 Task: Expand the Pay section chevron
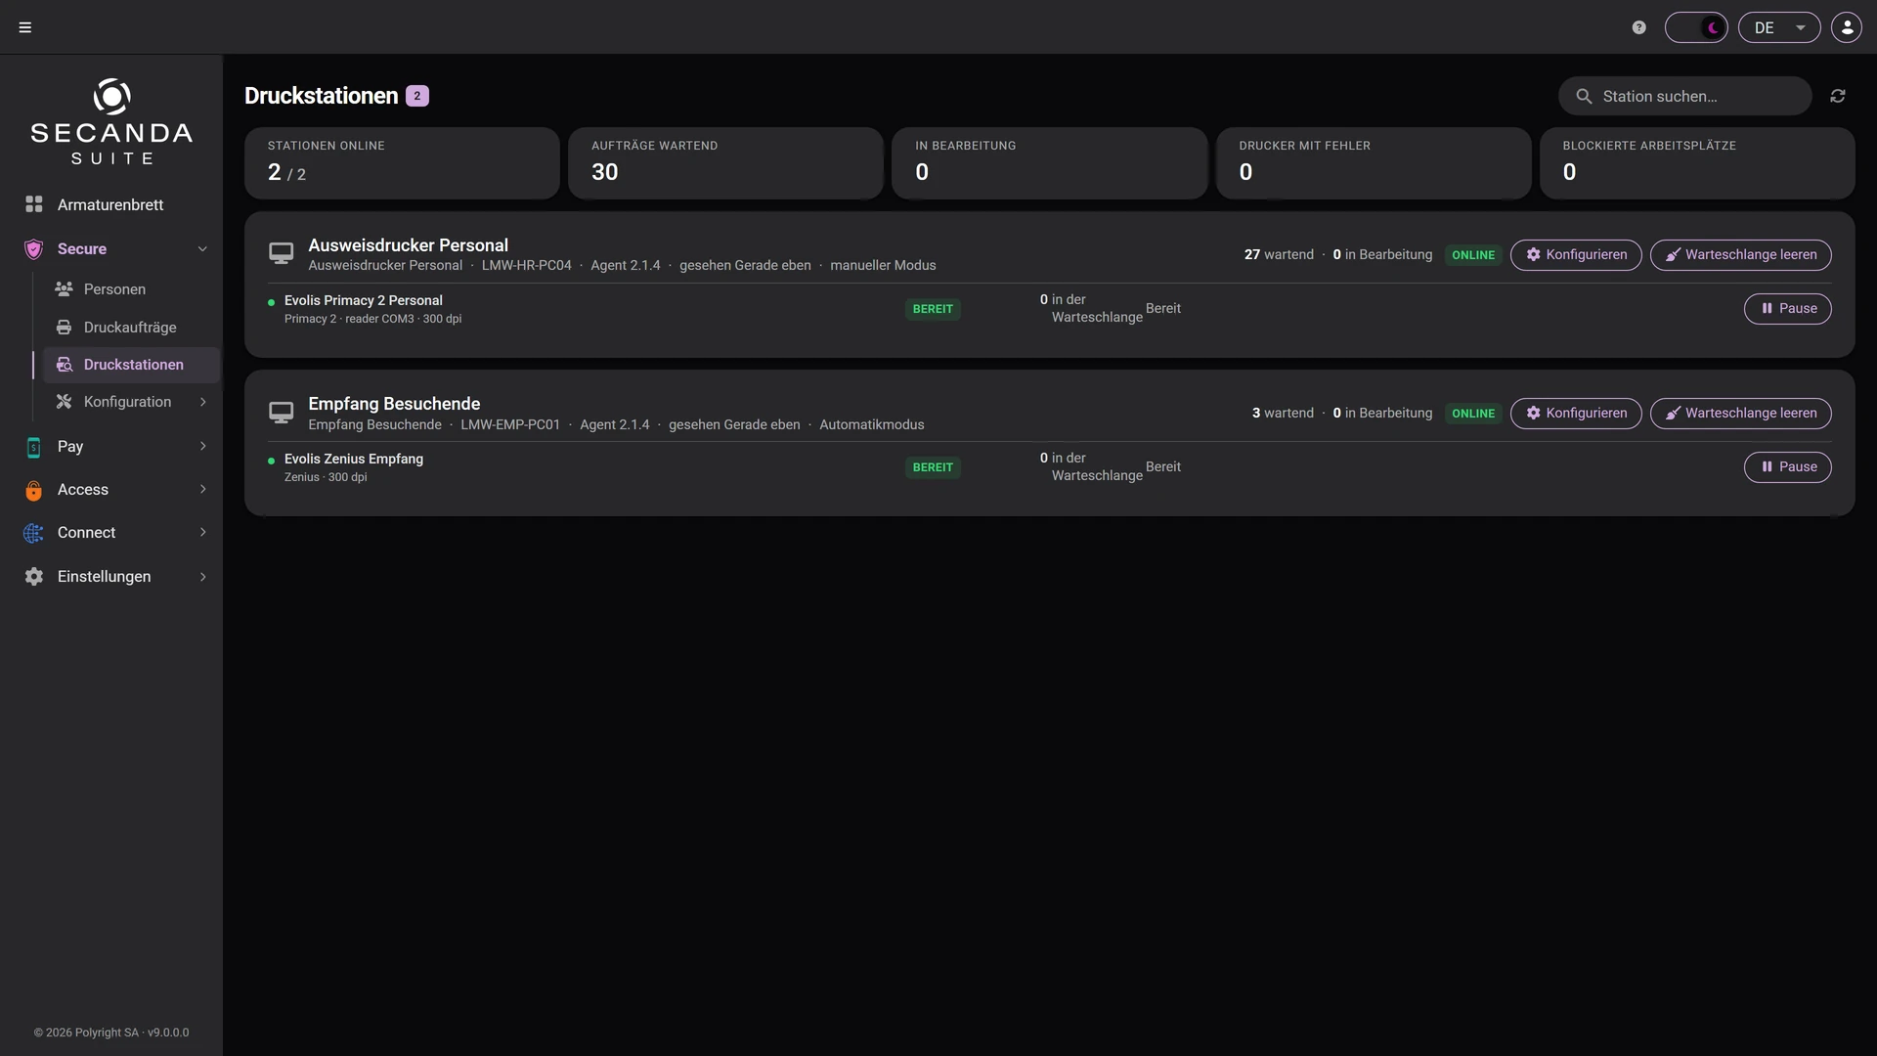202,447
